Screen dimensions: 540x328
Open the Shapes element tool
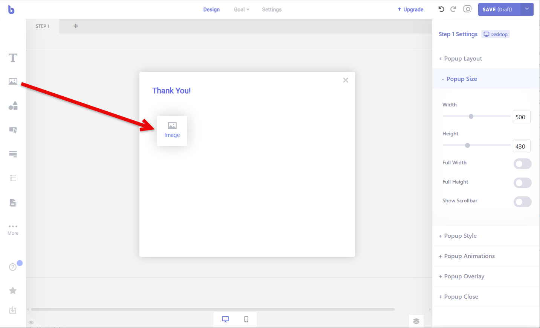(13, 106)
